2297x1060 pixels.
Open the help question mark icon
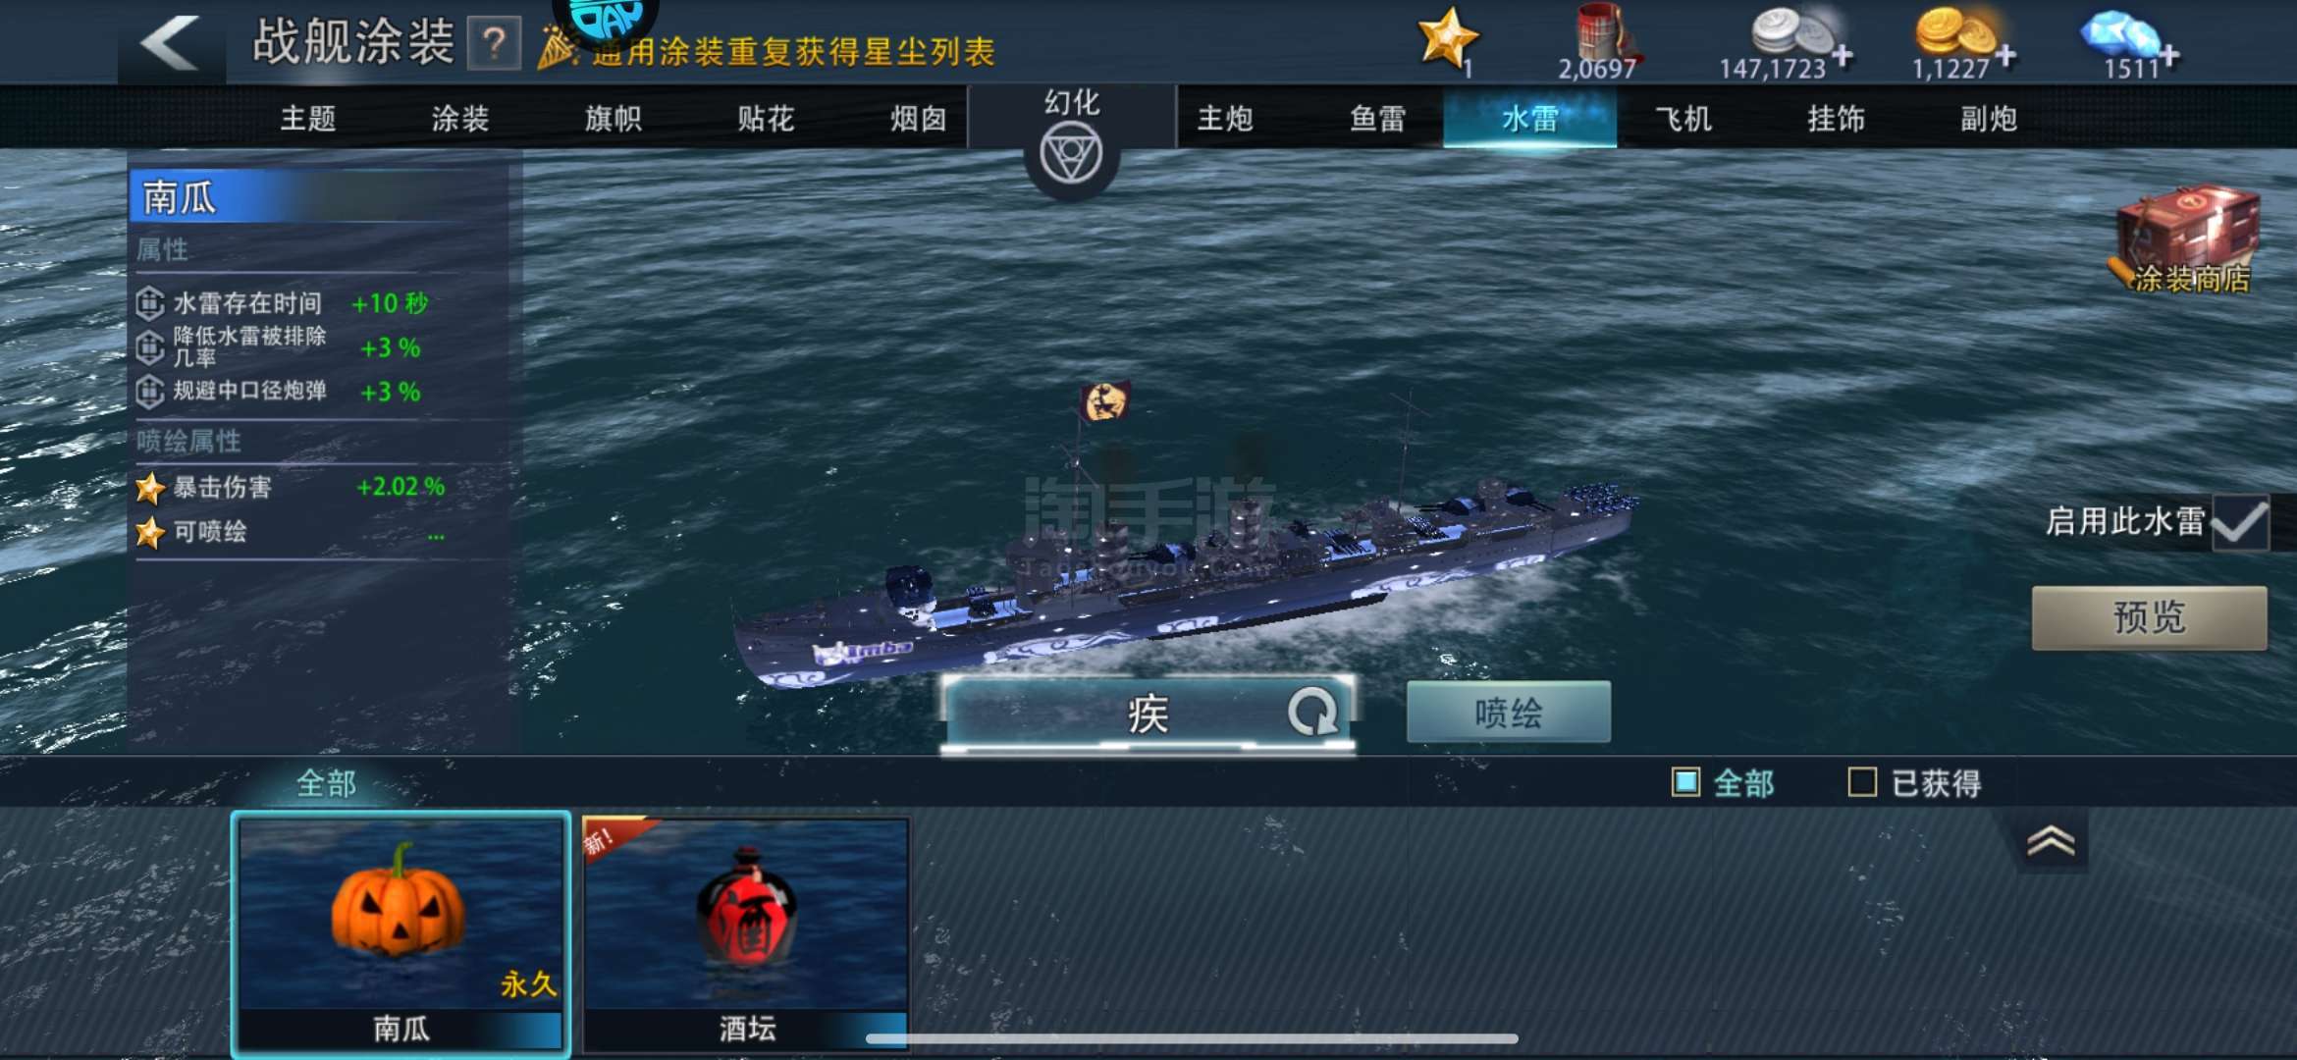[494, 43]
